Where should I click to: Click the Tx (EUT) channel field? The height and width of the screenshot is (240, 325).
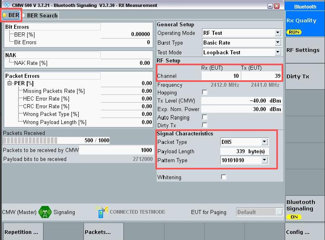[x=261, y=76]
